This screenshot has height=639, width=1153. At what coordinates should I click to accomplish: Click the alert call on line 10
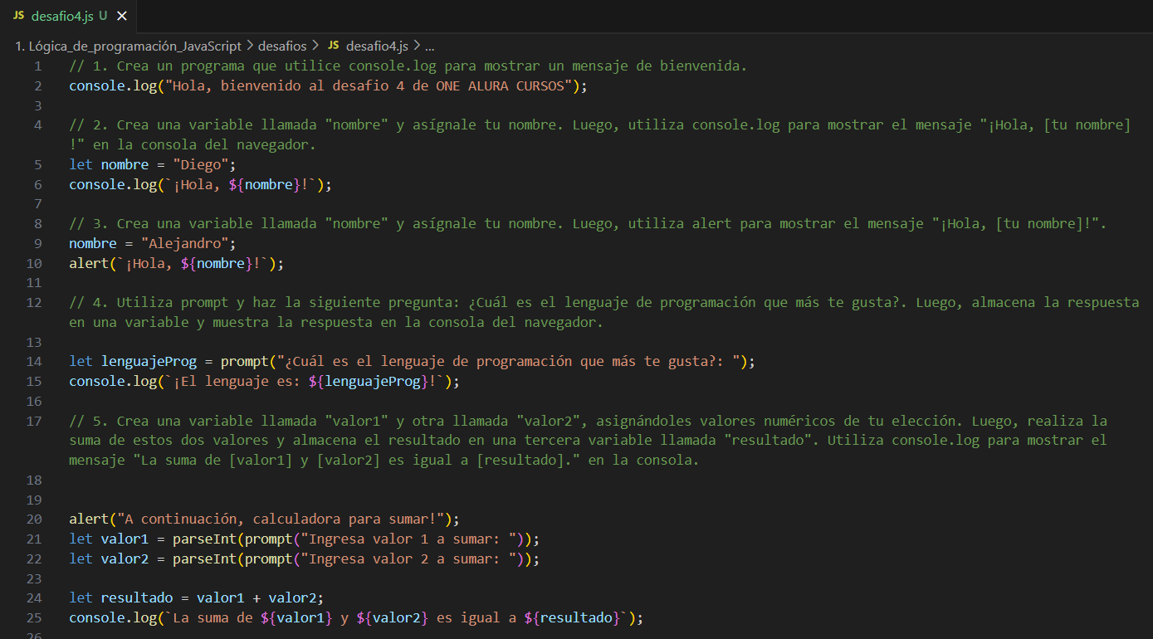click(89, 264)
